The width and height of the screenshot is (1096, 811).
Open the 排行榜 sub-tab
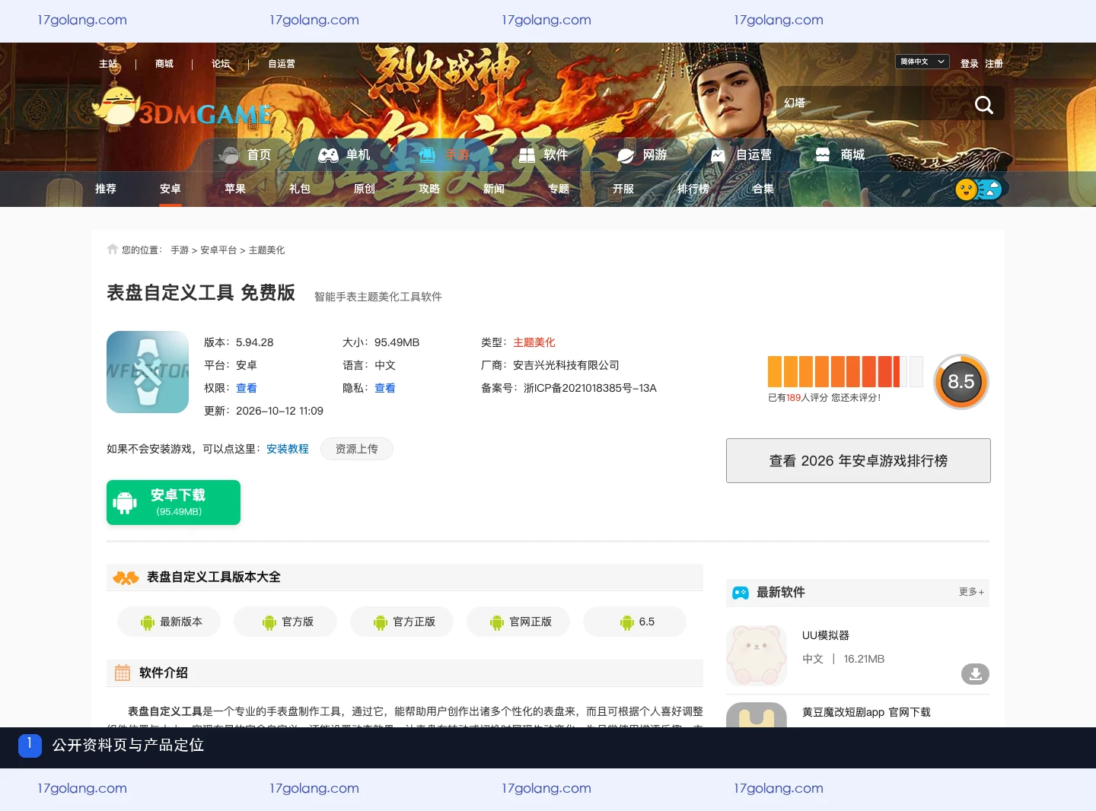pyautogui.click(x=693, y=189)
